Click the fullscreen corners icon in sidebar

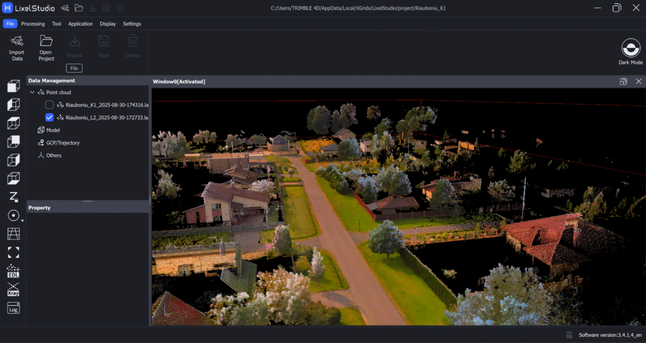[13, 252]
